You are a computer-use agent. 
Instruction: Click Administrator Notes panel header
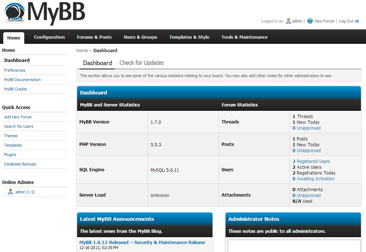(x=293, y=219)
